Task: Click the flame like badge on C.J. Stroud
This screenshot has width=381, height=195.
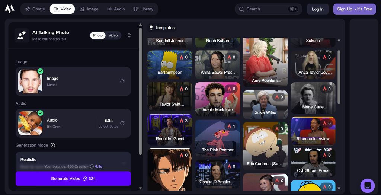Action: [x=327, y=155]
